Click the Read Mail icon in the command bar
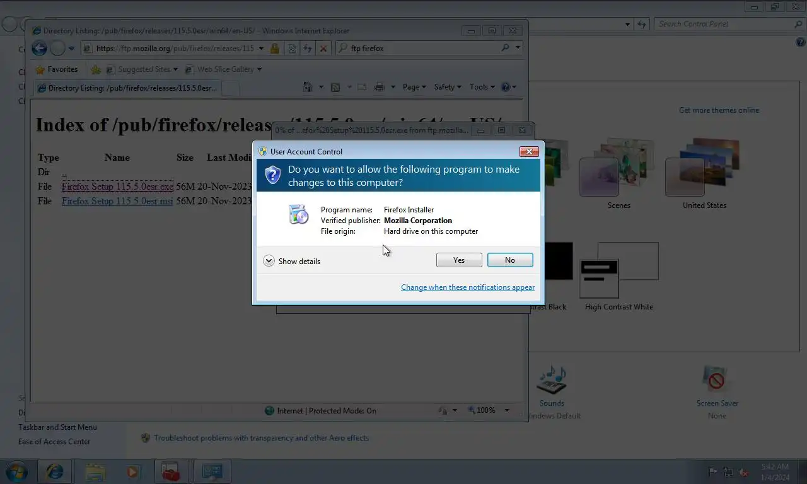This screenshot has height=484, width=807. [x=362, y=87]
